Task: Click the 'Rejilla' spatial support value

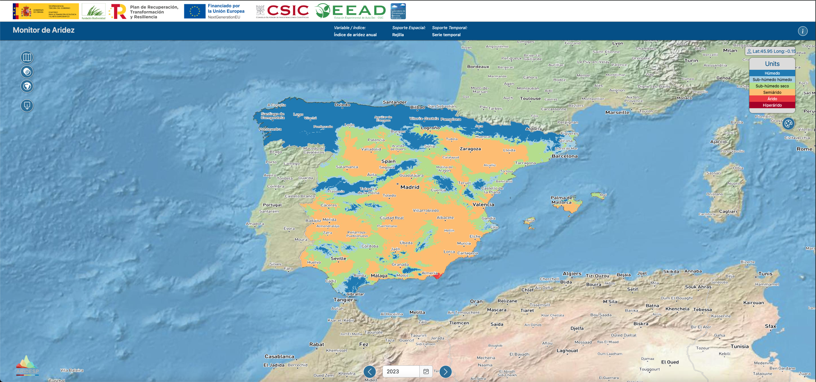Action: pyautogui.click(x=398, y=35)
